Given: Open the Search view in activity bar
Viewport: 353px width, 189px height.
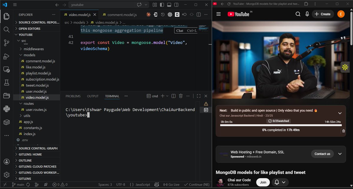Looking at the screenshot, I should (x=6, y=29).
